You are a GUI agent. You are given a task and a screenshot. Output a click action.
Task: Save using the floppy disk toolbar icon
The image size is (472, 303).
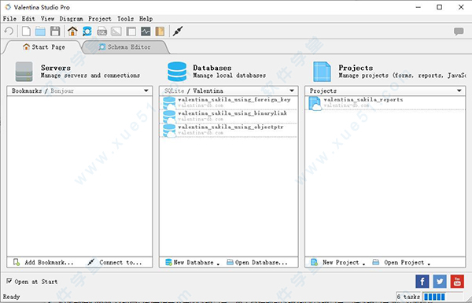tap(55, 31)
